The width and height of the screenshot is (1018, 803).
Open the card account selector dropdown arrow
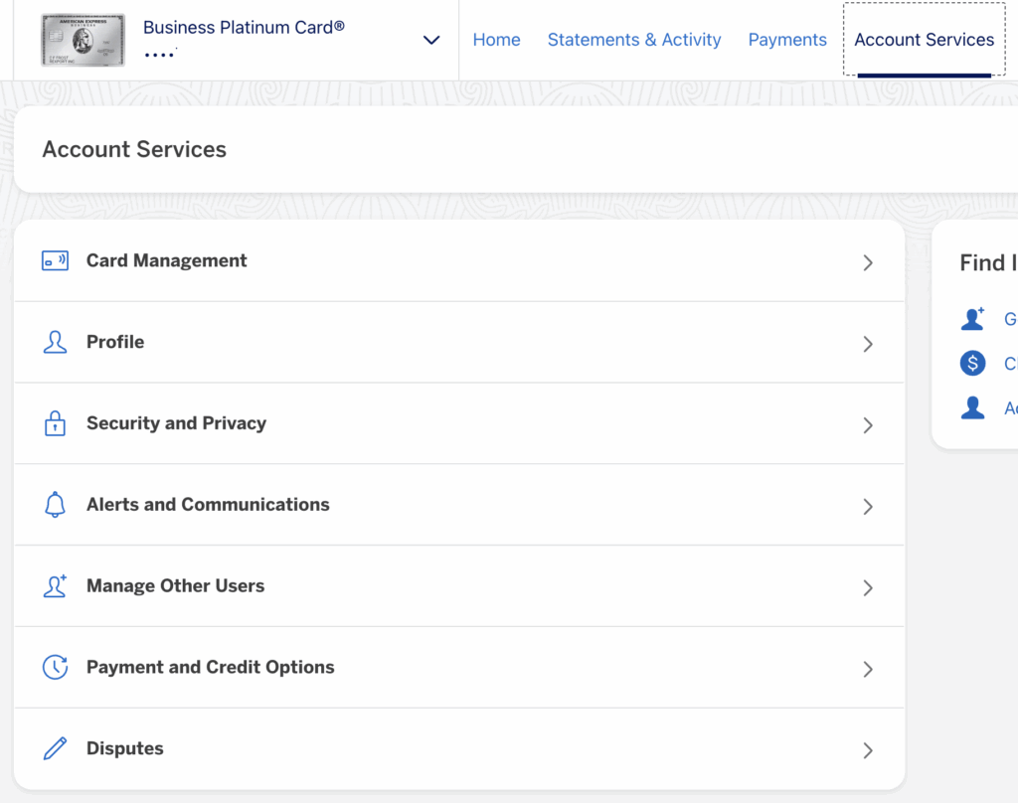click(431, 40)
